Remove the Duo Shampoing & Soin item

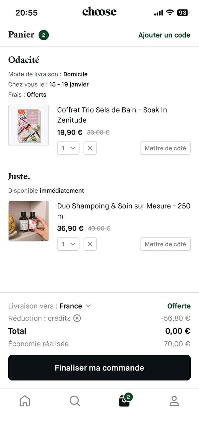90,244
